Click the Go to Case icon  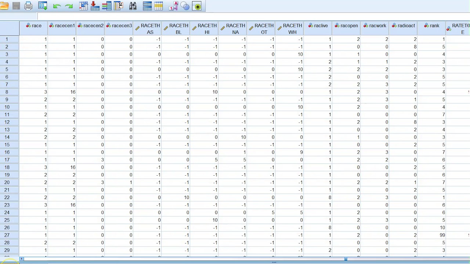[x=84, y=6]
